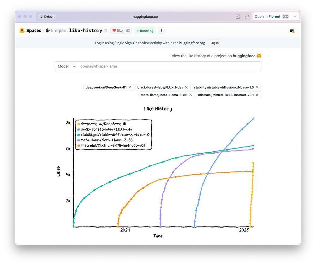The width and height of the screenshot is (316, 265).
Task: Remove the meta-llama/Meta-Llama-3-8B tag
Action: pyautogui.click(x=191, y=95)
